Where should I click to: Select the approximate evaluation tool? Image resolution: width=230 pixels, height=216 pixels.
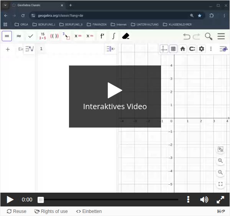click(19, 36)
